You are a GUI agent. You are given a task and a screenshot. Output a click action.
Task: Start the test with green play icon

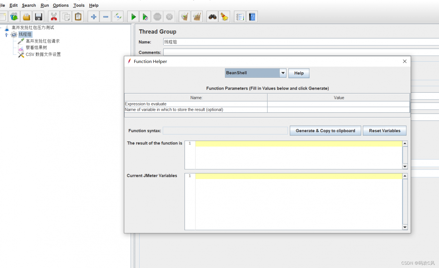(133, 16)
